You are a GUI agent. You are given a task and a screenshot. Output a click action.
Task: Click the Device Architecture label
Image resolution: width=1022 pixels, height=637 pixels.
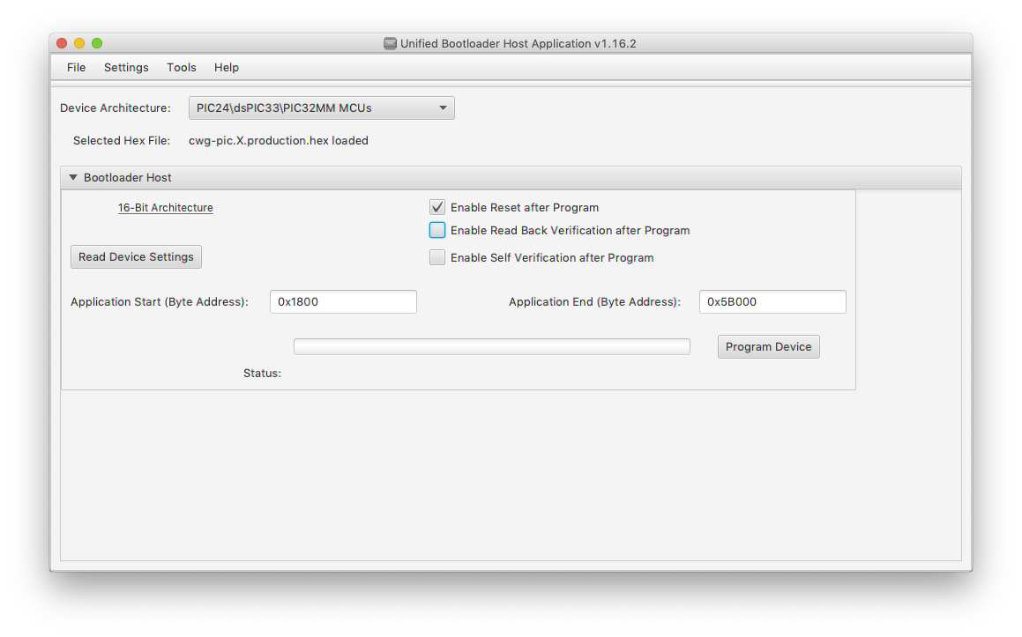coord(116,108)
